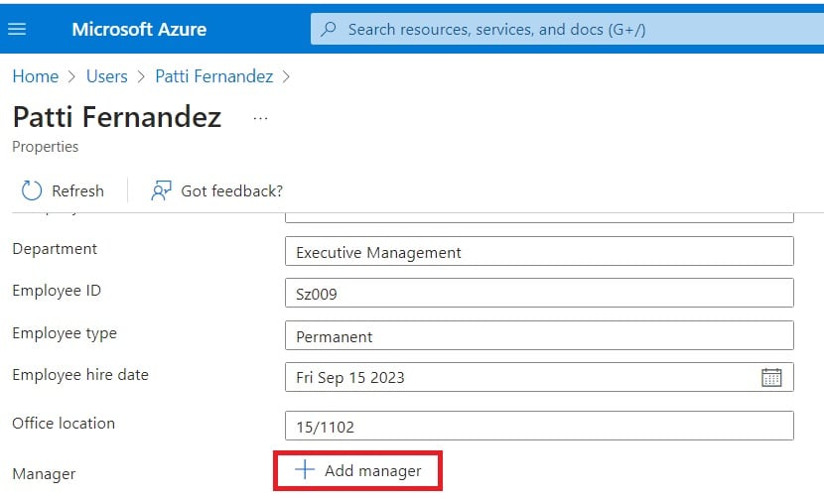Go to Home breadcrumb

(x=36, y=76)
